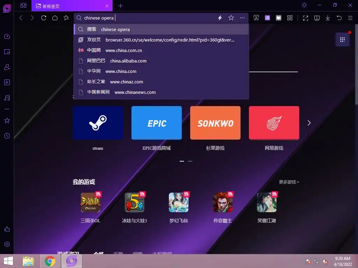358x268 pixels.
Task: Click the back navigation arrow
Action: [x=21, y=18]
